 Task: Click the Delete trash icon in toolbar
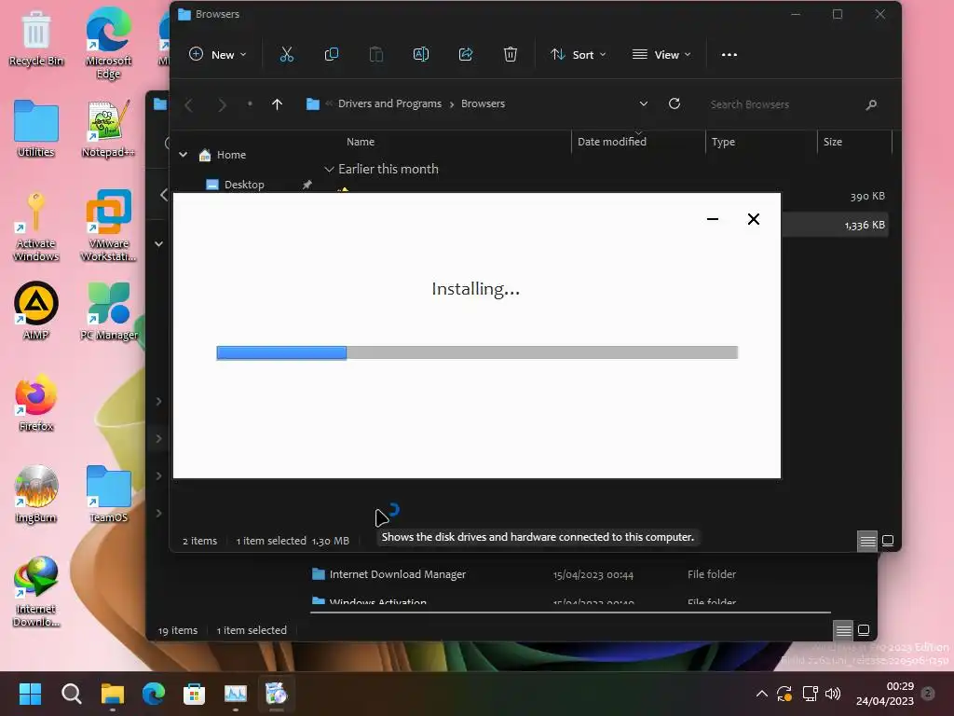pos(511,54)
